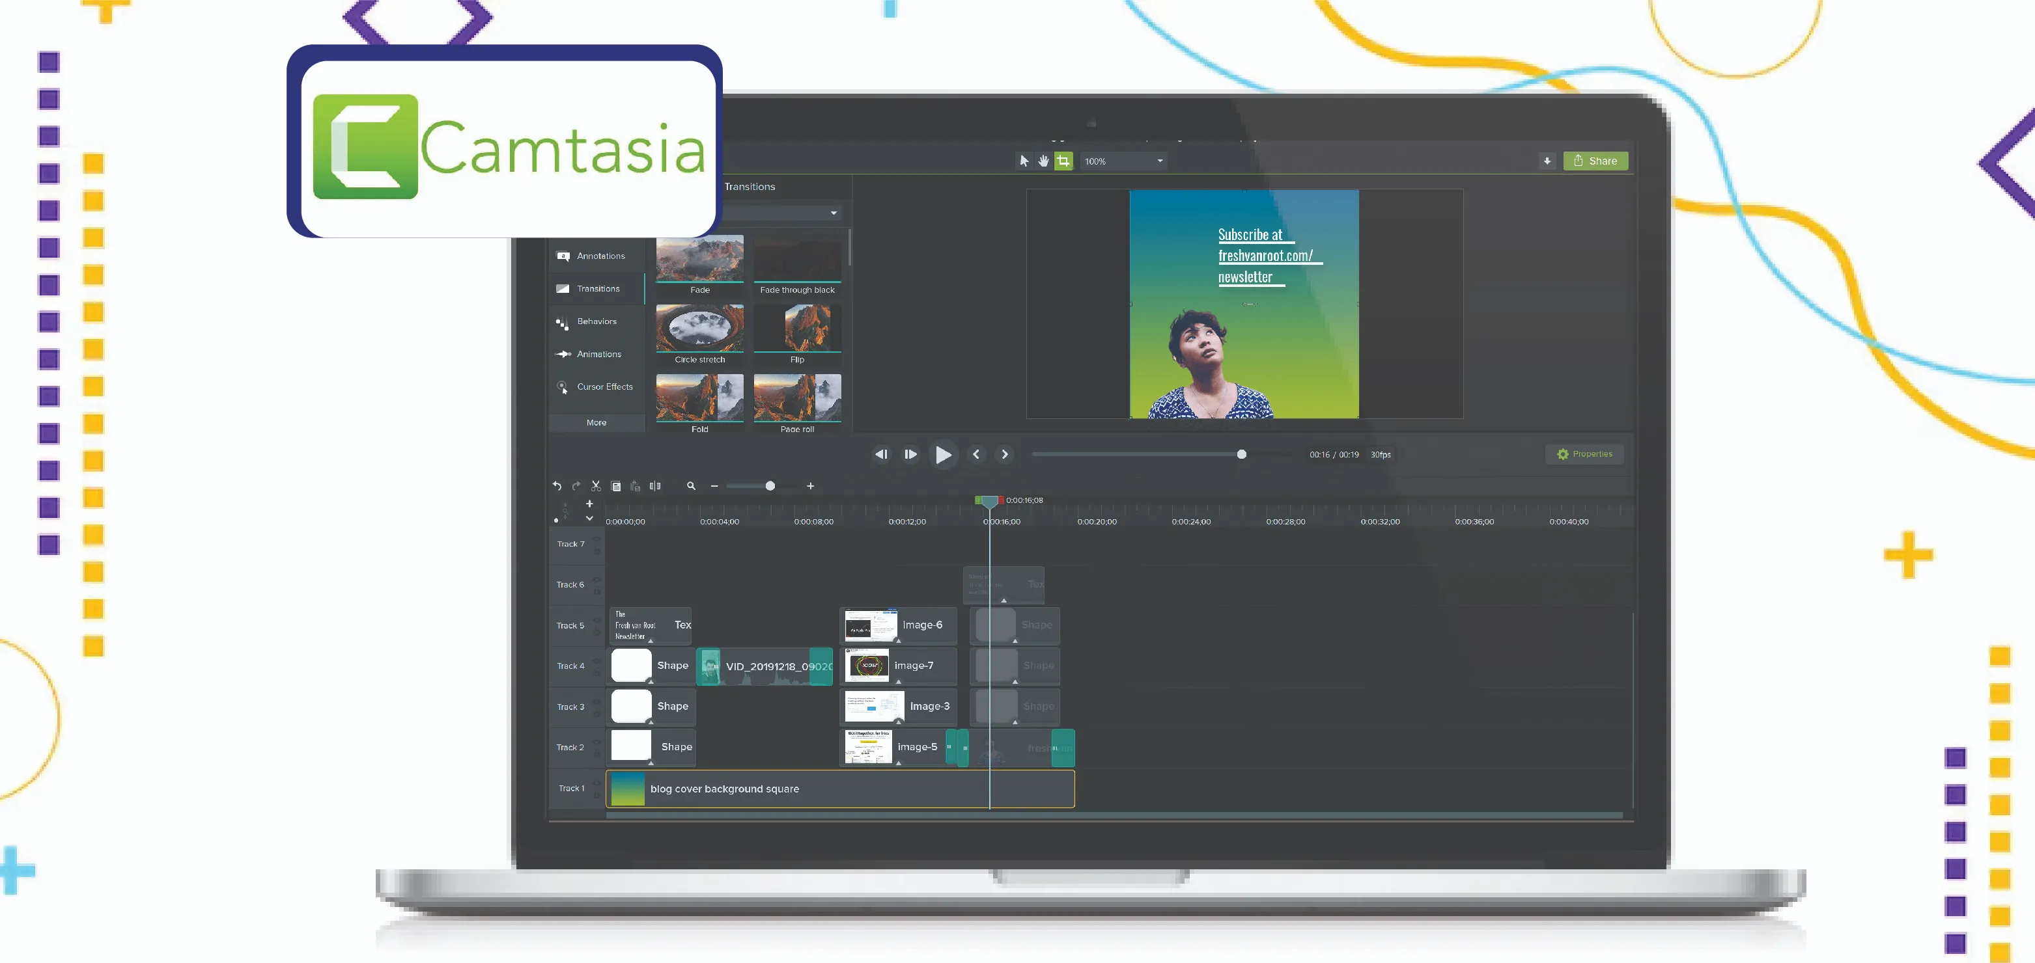2035x963 pixels.
Task: Click the download arrow beside Share
Action: click(x=1547, y=161)
